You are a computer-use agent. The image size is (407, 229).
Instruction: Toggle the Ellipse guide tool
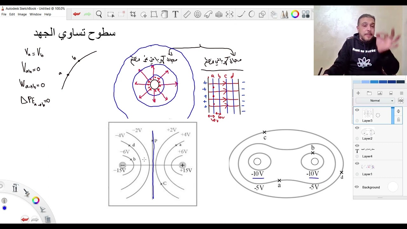pos(197,14)
